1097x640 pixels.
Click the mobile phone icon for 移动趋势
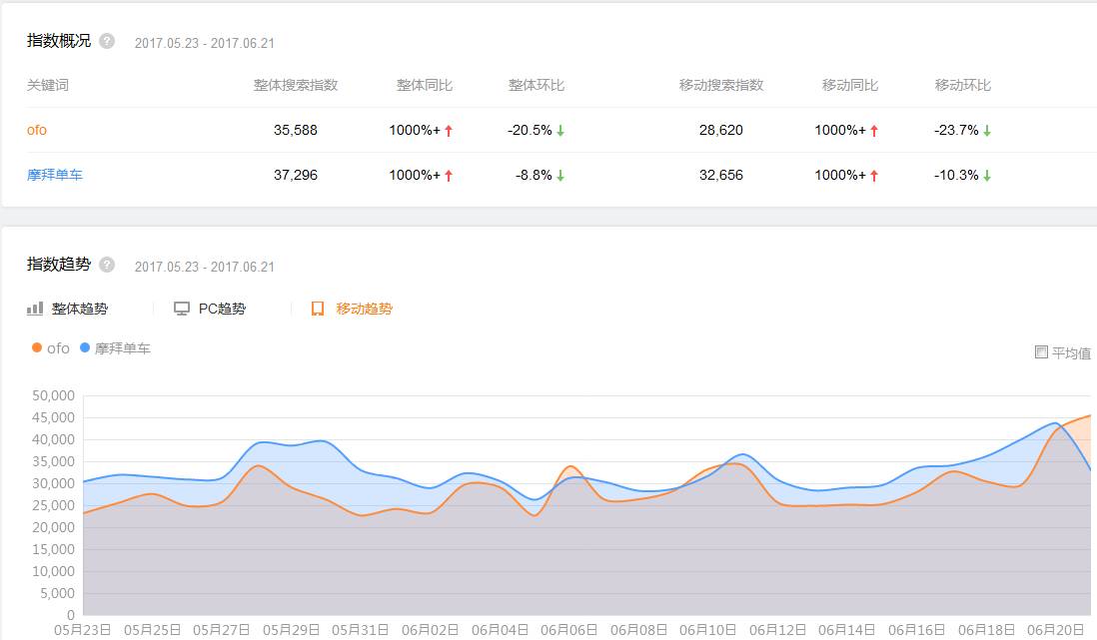point(318,309)
